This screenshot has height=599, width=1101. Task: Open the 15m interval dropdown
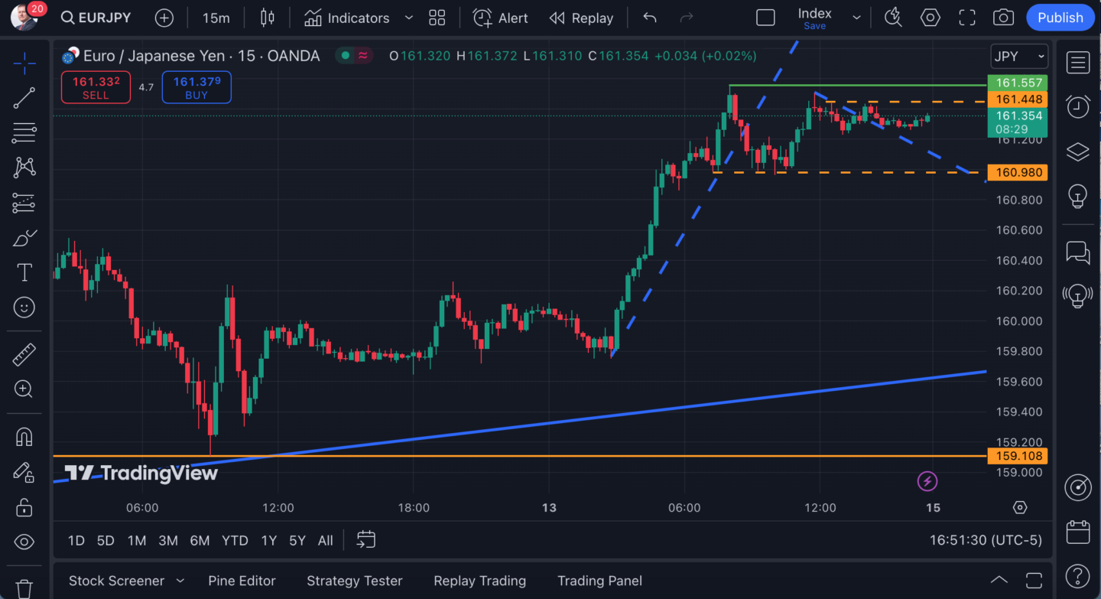pyautogui.click(x=216, y=18)
